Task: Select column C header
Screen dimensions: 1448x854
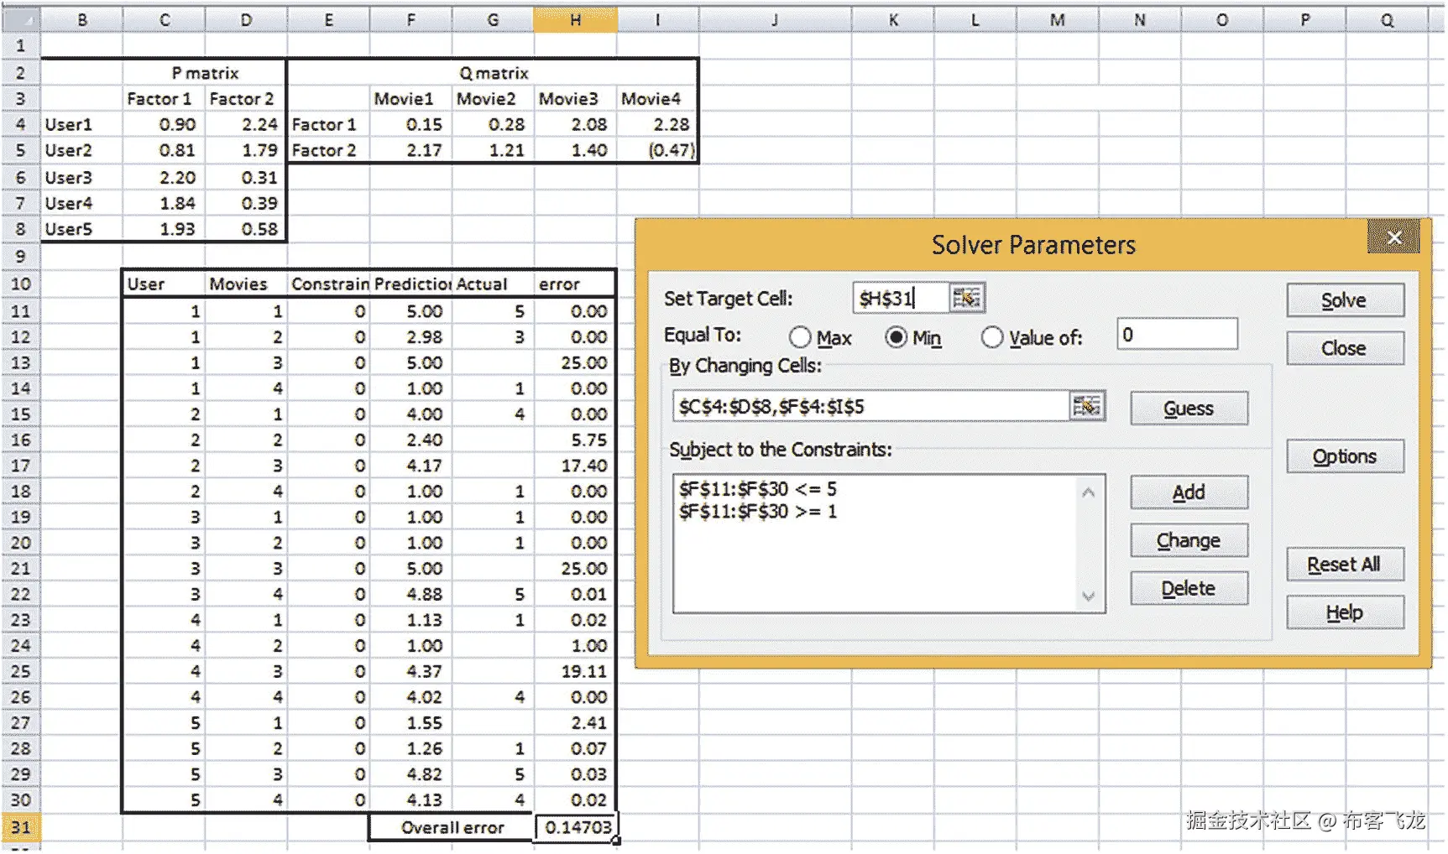Action: (x=165, y=20)
